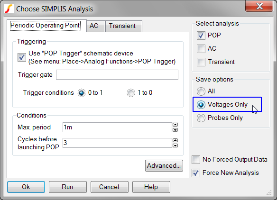The height and width of the screenshot is (200, 277).
Task: Choose 1 to 0 trigger condition
Action: tap(131, 93)
